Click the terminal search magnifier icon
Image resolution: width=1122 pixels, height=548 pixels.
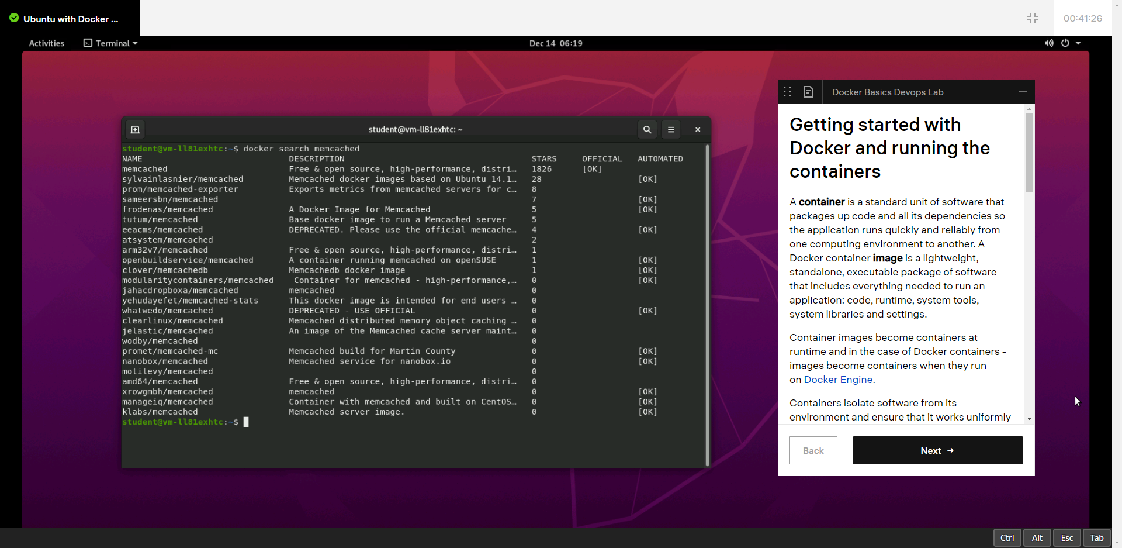point(647,129)
